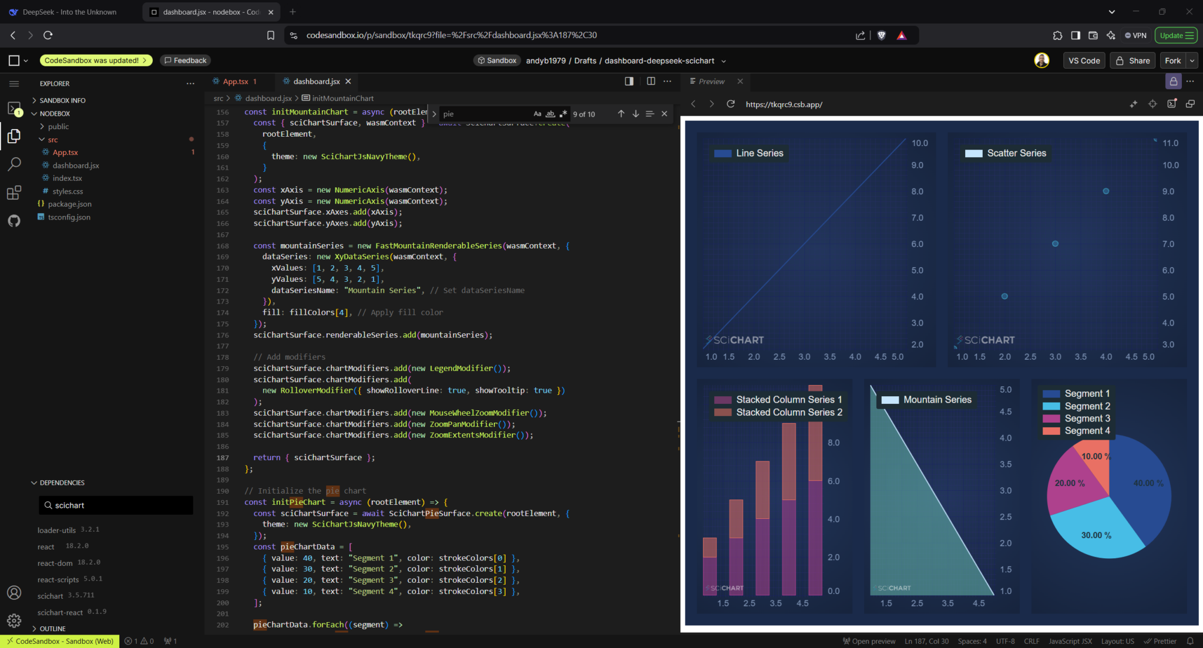Close the dashboard.jsx tab
1203x648 pixels.
[348, 82]
